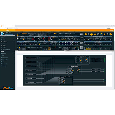Click the ANL--INP ALARM display

click(32, 34)
